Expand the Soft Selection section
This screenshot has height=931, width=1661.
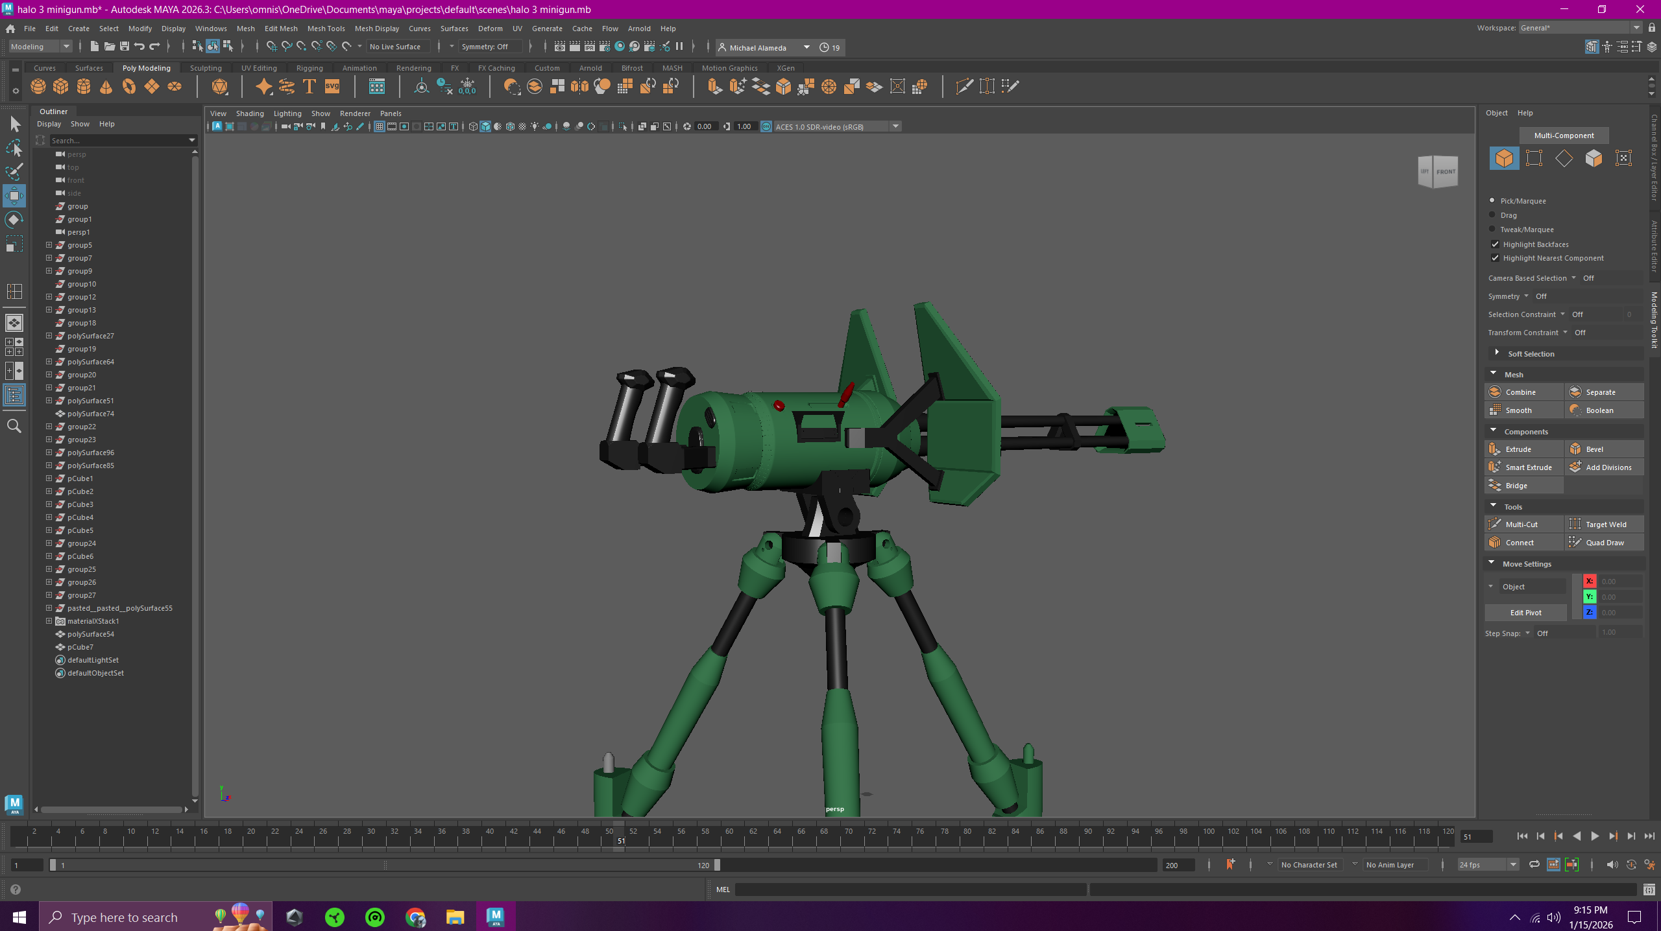click(x=1497, y=353)
